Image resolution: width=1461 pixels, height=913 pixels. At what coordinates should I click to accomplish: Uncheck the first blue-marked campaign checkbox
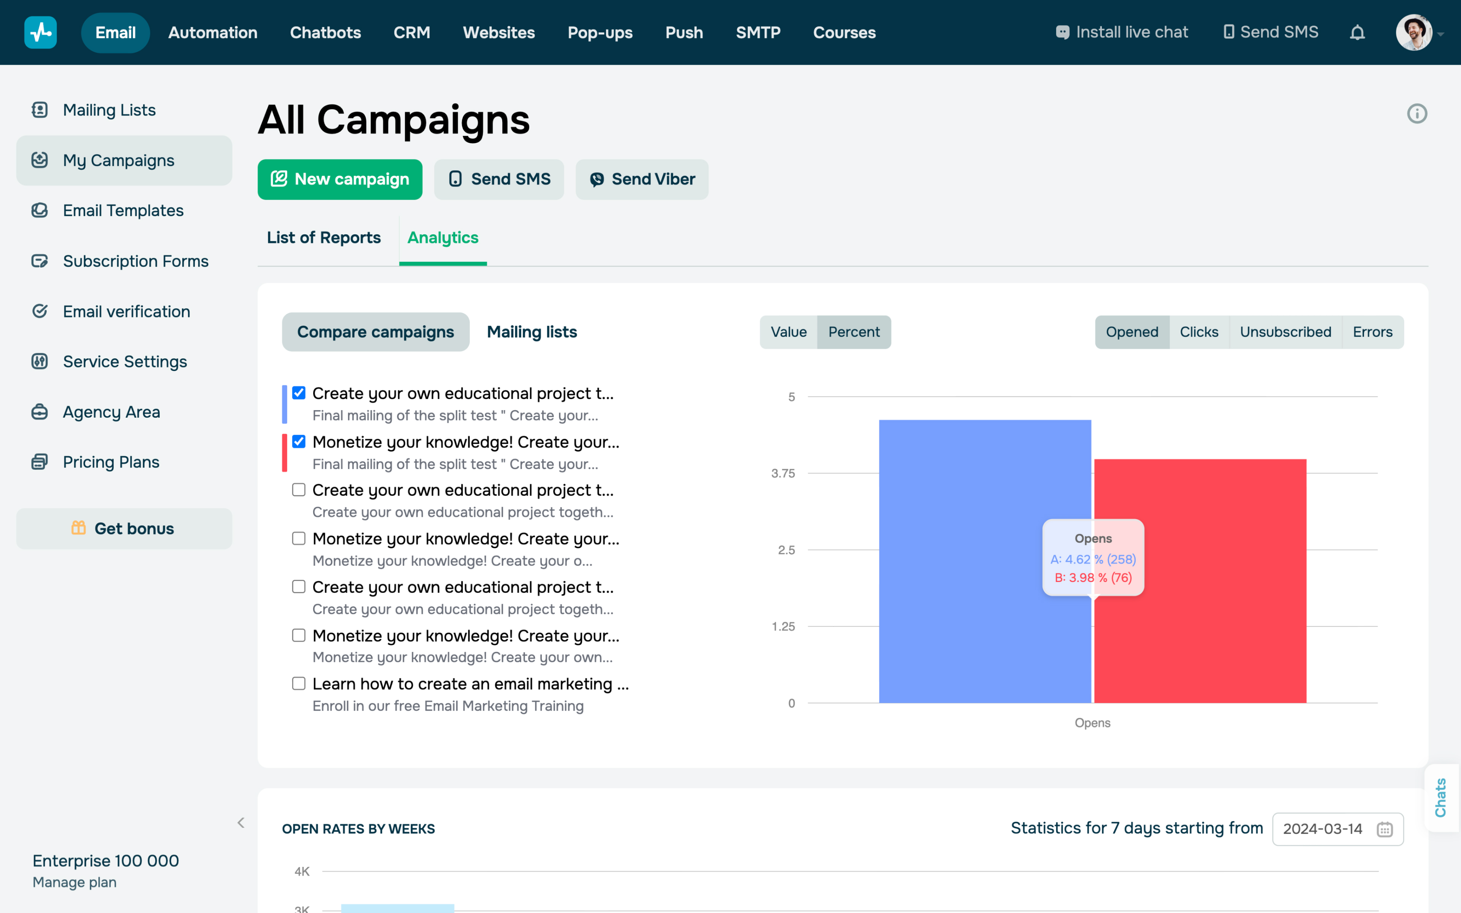(x=299, y=393)
